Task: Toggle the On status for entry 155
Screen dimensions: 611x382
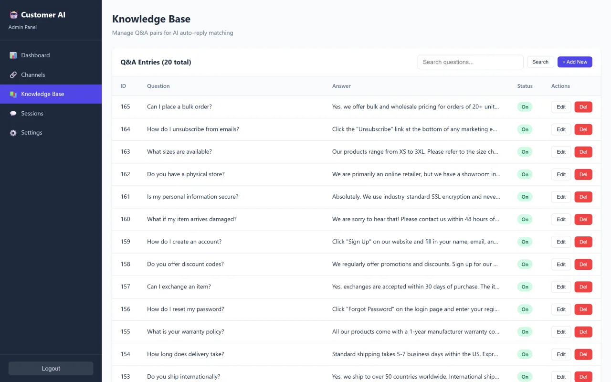Action: click(525, 332)
